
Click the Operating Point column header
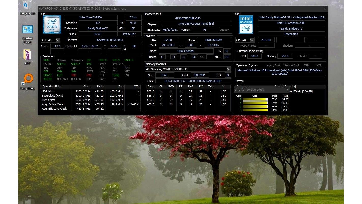[x=52, y=86]
